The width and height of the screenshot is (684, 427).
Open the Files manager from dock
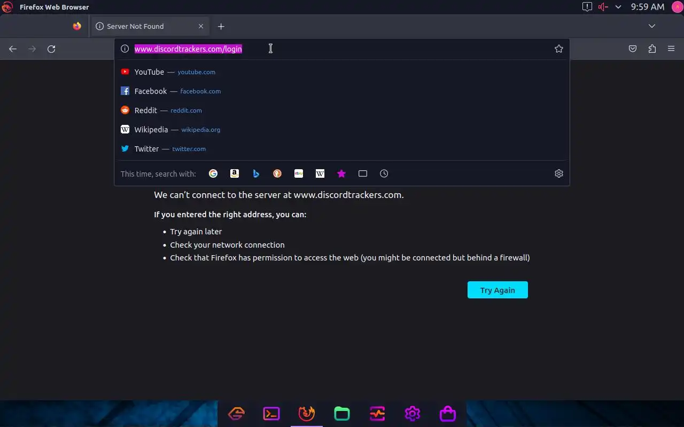[x=342, y=414]
